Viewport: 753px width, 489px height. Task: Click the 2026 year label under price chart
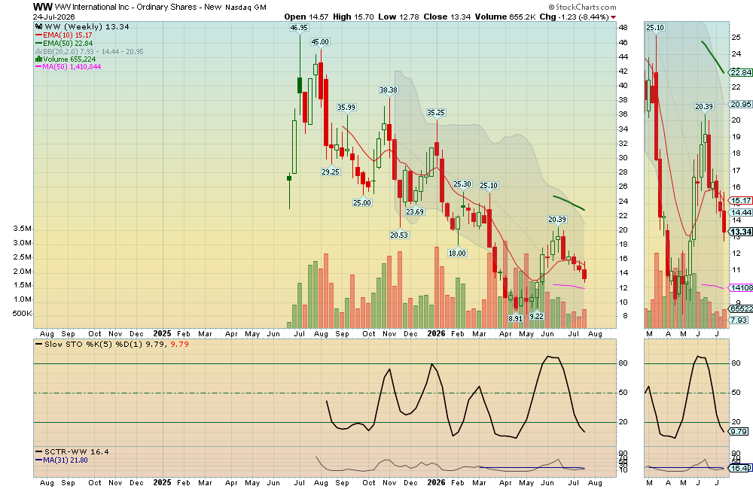click(437, 333)
